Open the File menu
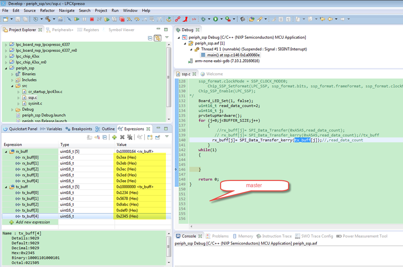The height and width of the screenshot is (267, 403). (x=5, y=11)
